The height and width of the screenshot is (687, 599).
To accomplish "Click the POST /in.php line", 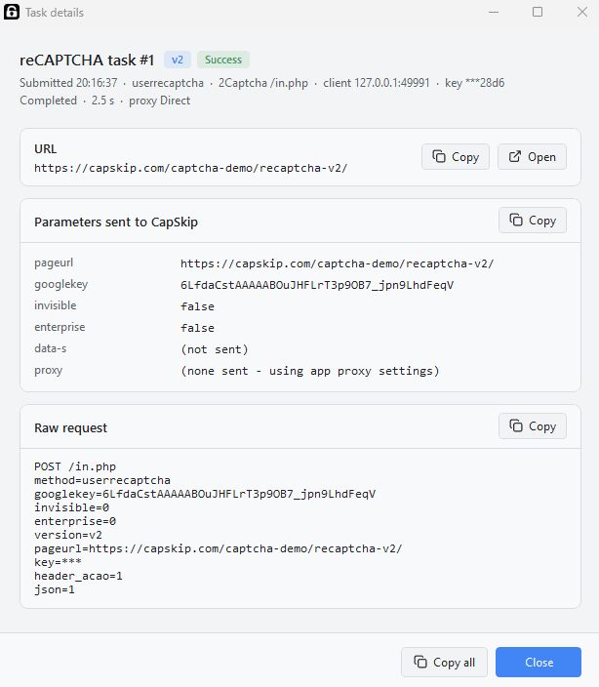I will pos(75,466).
